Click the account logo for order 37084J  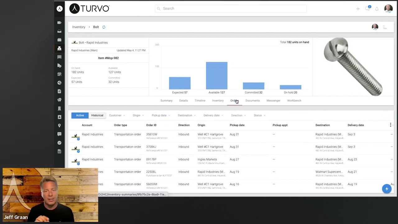coord(76,149)
